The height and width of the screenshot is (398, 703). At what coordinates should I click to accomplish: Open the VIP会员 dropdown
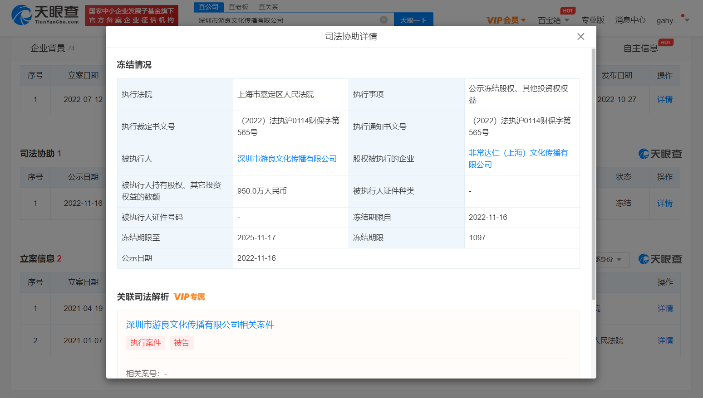[x=506, y=20]
